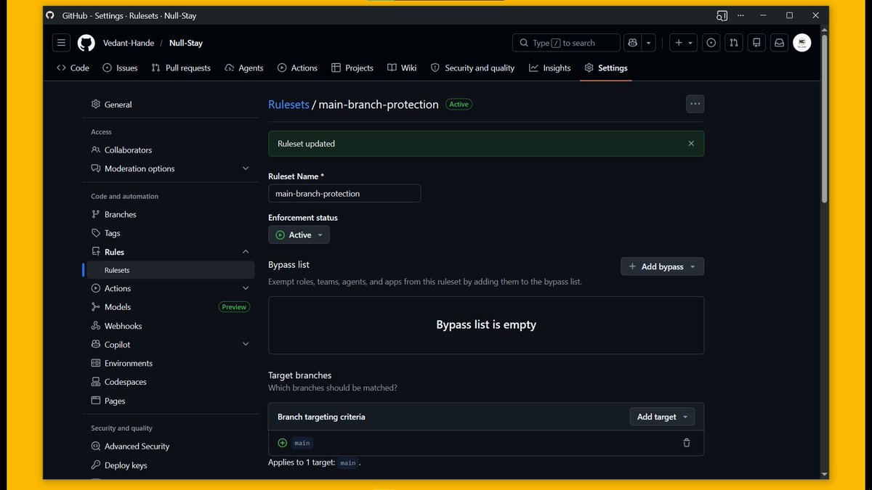872x490 pixels.
Task: Open the Security and quality tab
Action: point(472,68)
